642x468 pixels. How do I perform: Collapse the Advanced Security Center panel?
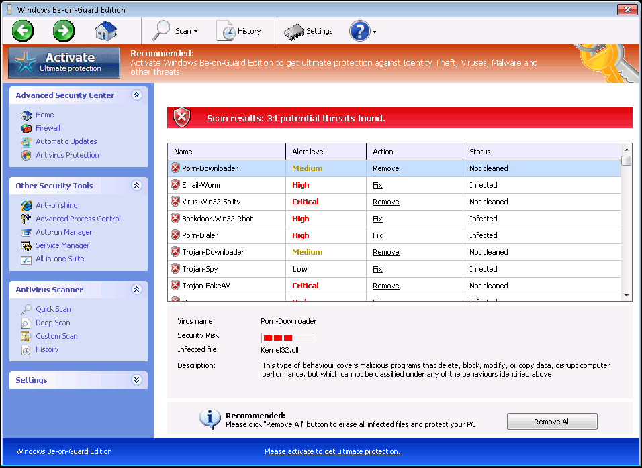coord(137,95)
